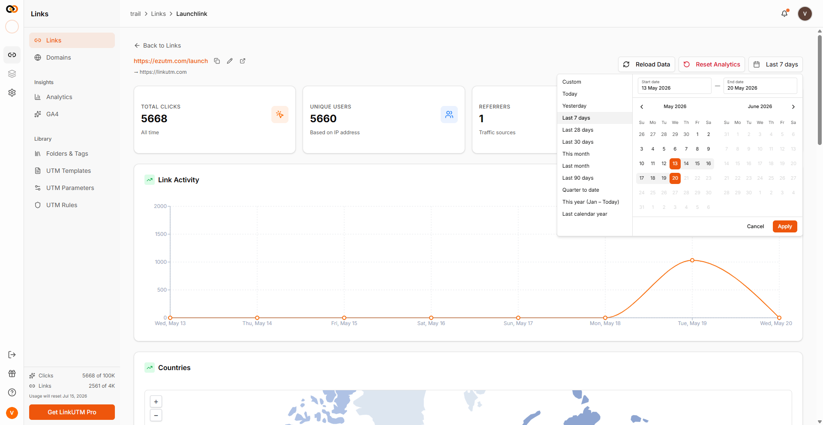Screen dimensions: 823x425
Task: Select Last 90 days preset
Action: coord(595,178)
